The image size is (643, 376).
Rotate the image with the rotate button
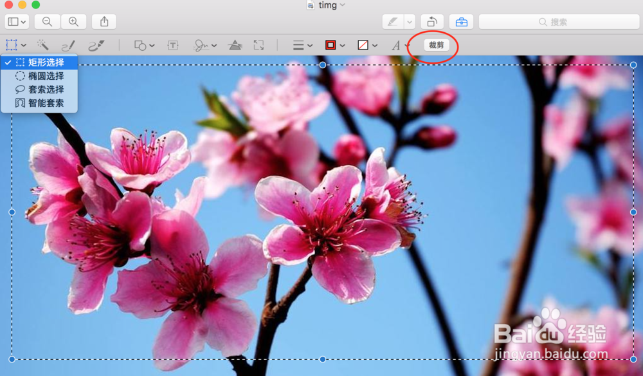432,22
